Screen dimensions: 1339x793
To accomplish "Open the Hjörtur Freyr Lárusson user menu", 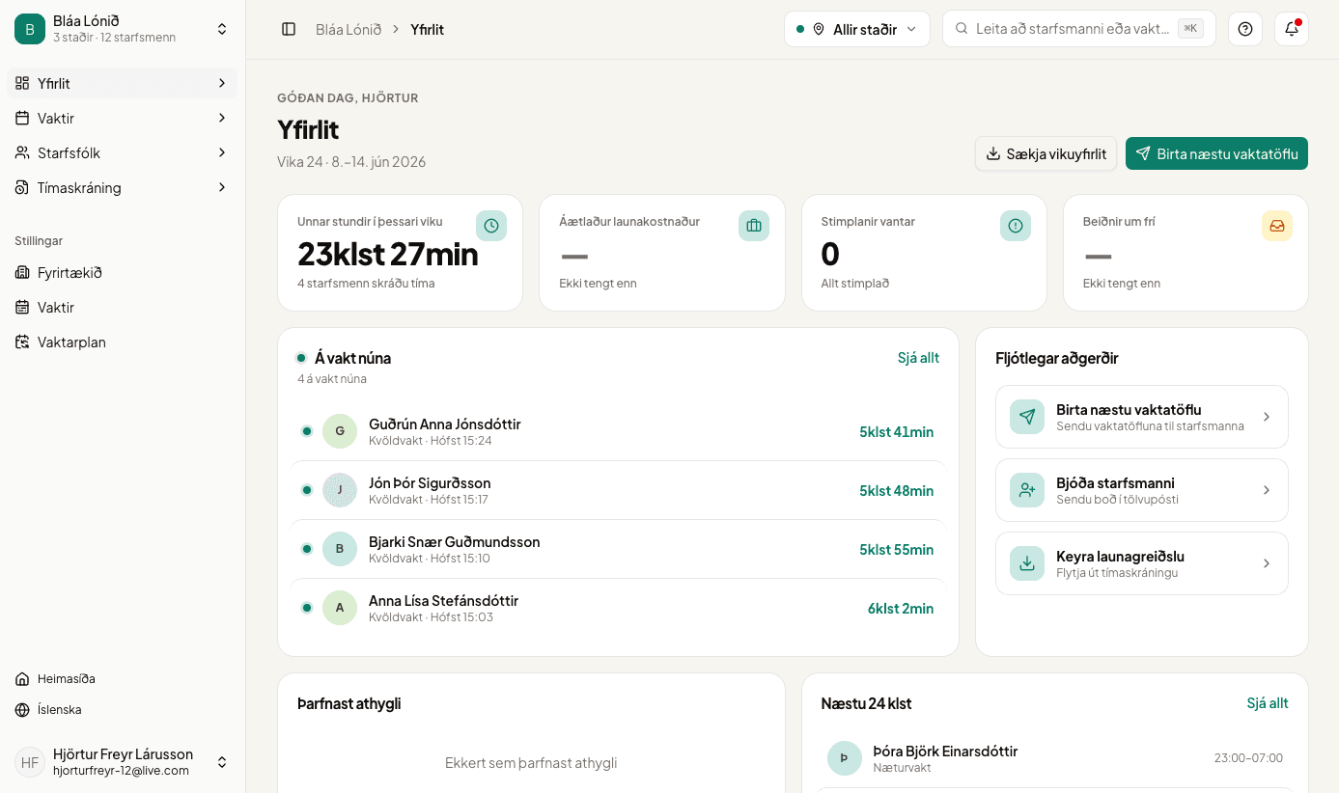I will click(x=123, y=762).
